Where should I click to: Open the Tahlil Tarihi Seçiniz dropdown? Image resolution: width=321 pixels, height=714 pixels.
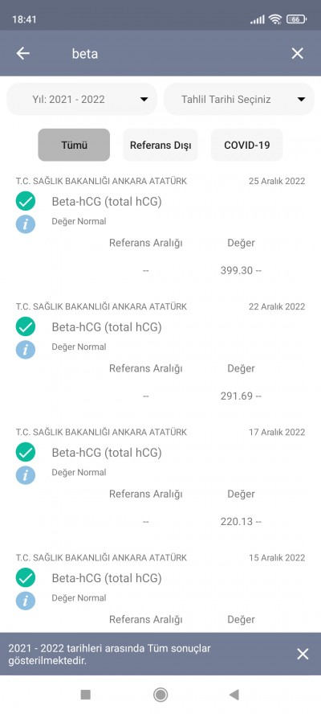click(x=239, y=99)
